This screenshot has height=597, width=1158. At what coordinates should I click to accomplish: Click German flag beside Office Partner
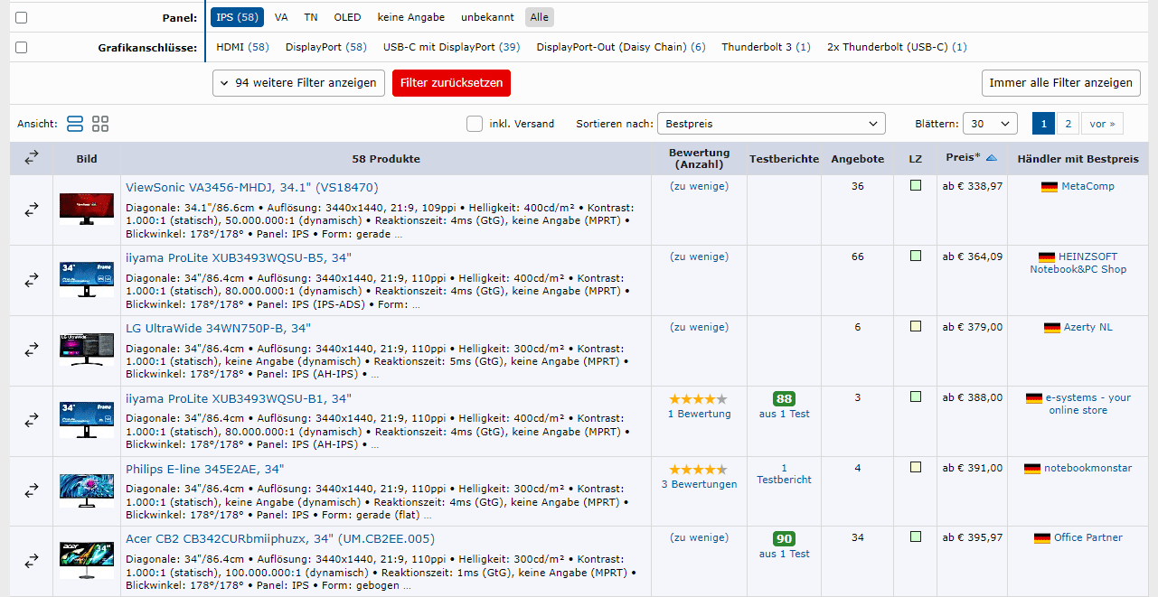click(1042, 538)
